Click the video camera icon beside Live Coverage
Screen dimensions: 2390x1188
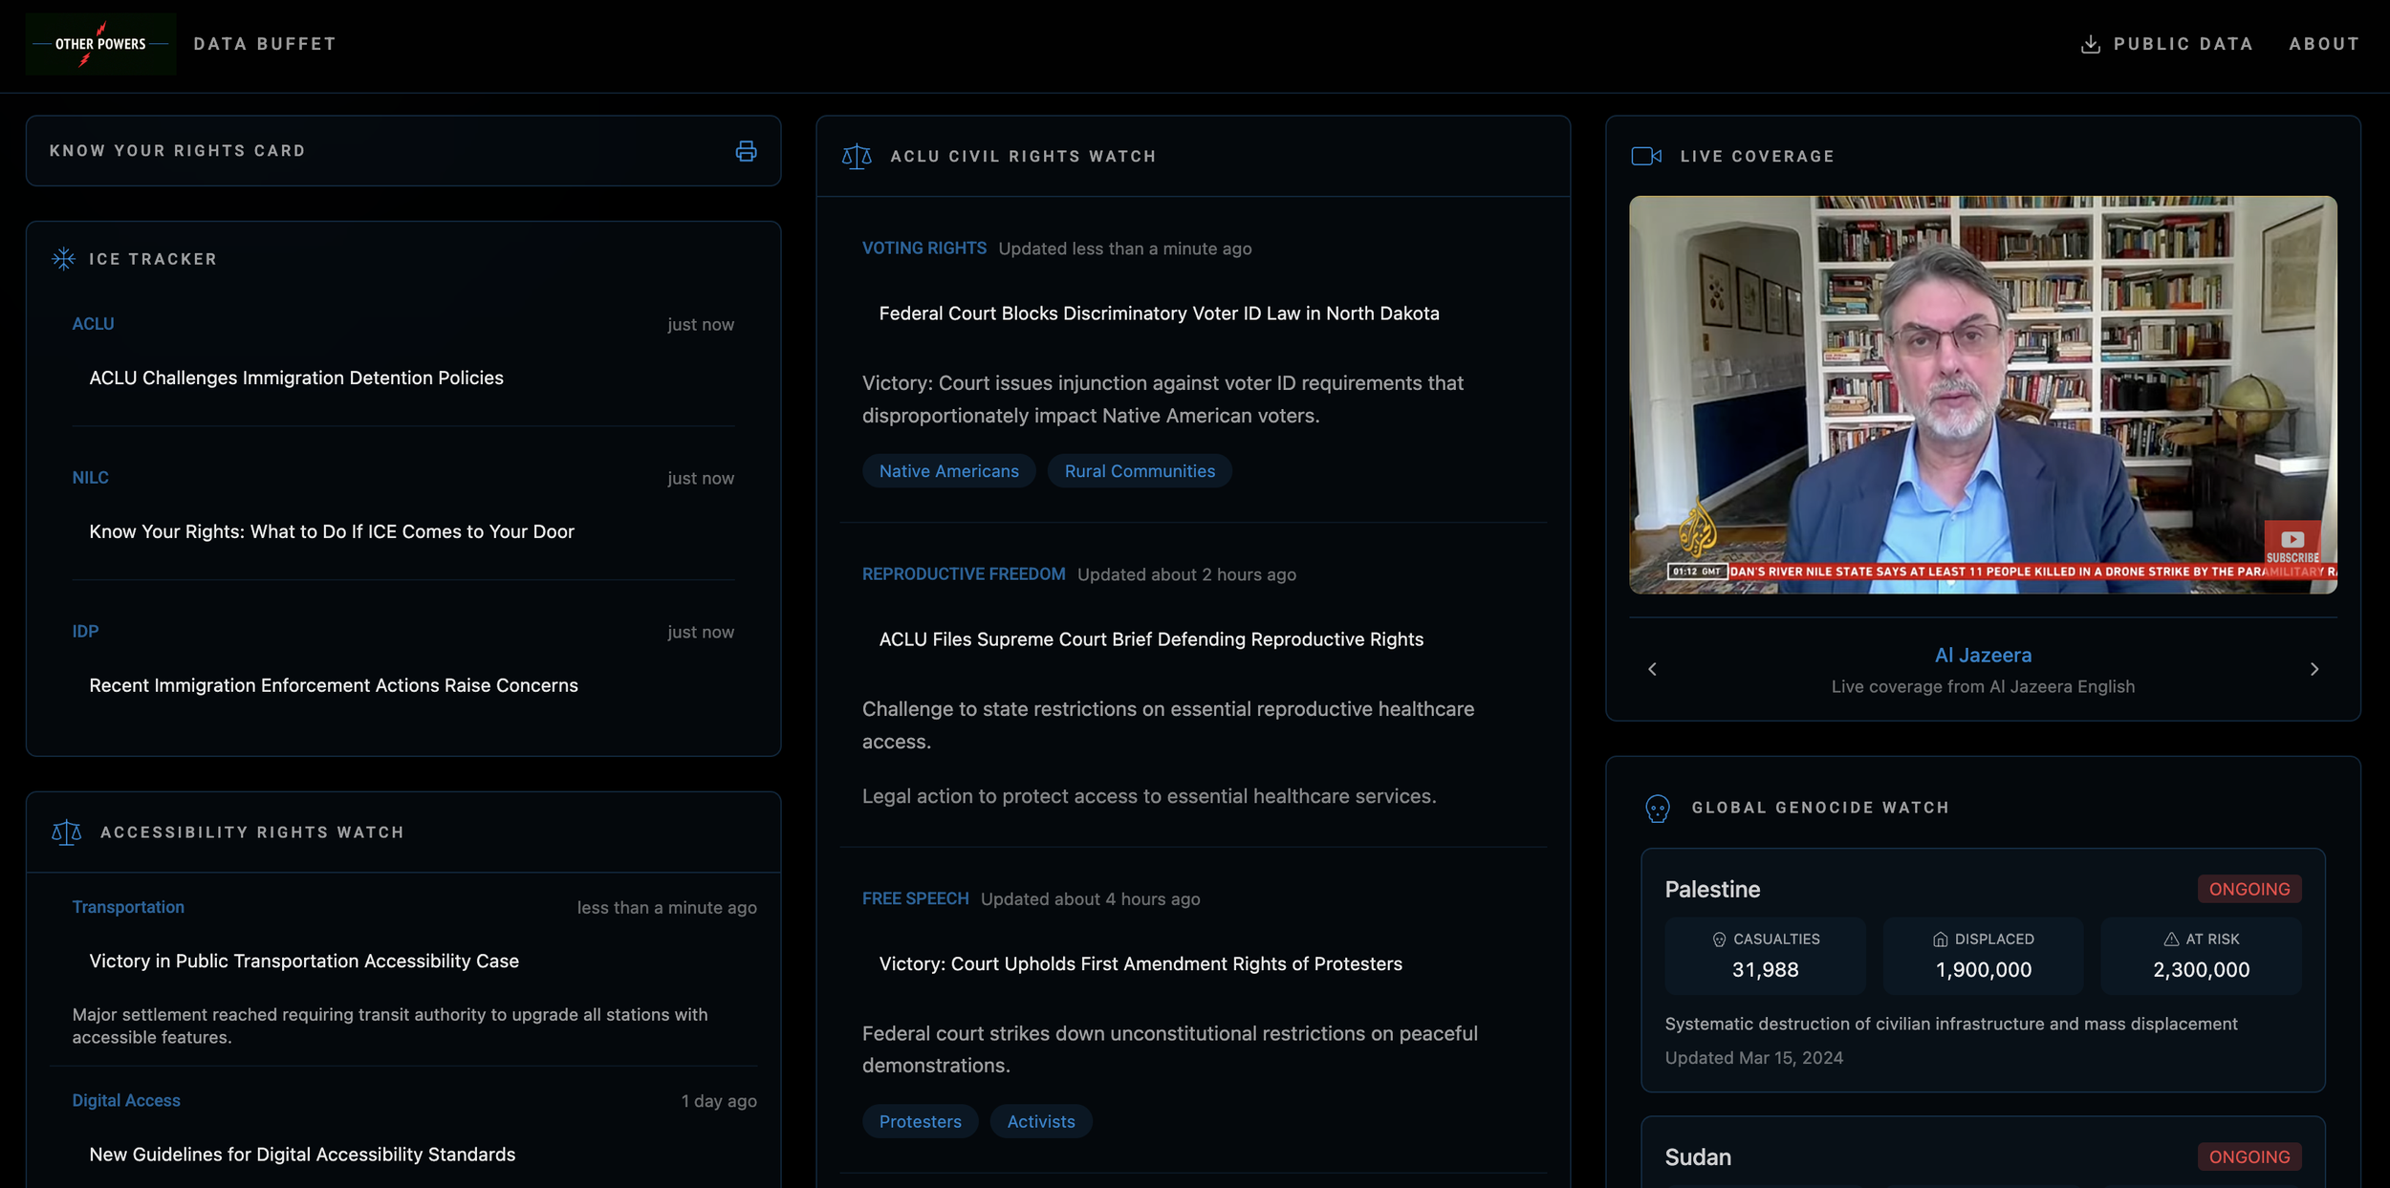pos(1645,156)
